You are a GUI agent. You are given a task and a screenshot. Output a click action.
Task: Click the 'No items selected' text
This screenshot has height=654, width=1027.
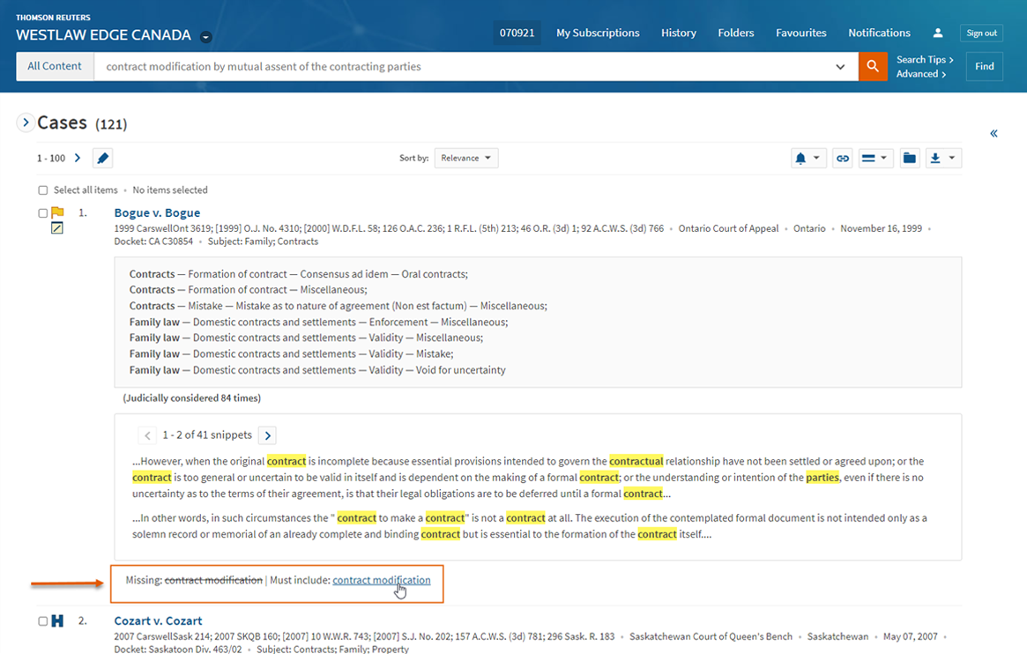[x=169, y=190]
